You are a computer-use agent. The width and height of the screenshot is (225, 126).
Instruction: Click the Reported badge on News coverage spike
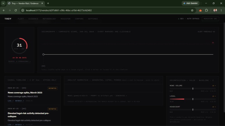(x=52, y=88)
